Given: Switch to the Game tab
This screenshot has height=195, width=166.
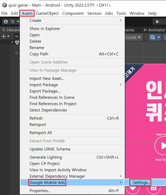Looking at the screenshot, I should click(129, 30).
